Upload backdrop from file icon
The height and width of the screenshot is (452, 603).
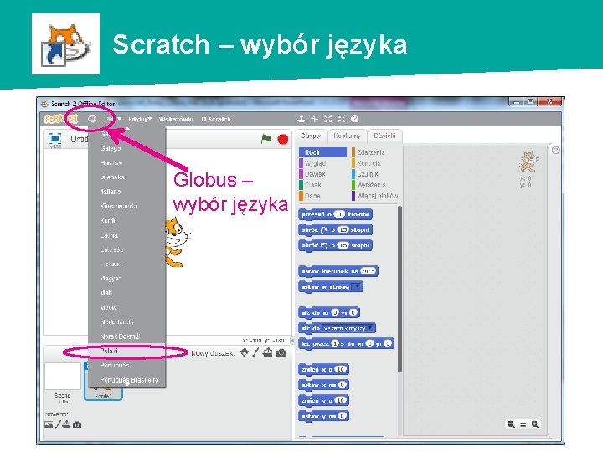point(66,424)
